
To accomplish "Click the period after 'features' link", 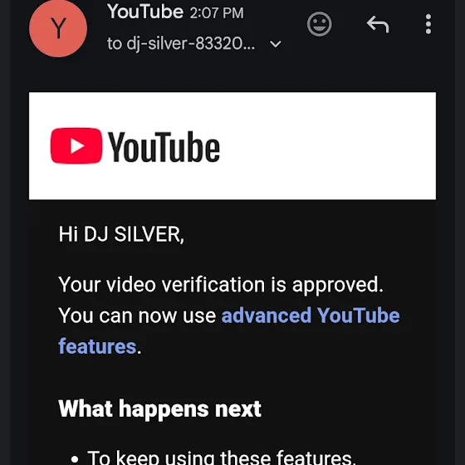I will (139, 352).
